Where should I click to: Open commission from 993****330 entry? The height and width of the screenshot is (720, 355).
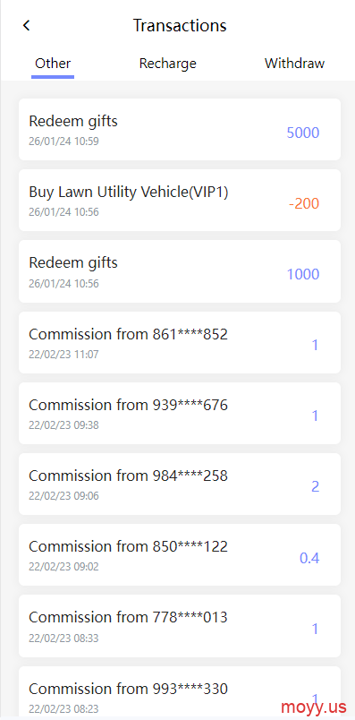pyautogui.click(x=180, y=691)
